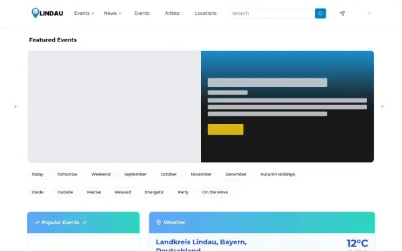Image resolution: width=402 pixels, height=251 pixels.
Task: Filter events by Tomorrow
Action: click(67, 174)
